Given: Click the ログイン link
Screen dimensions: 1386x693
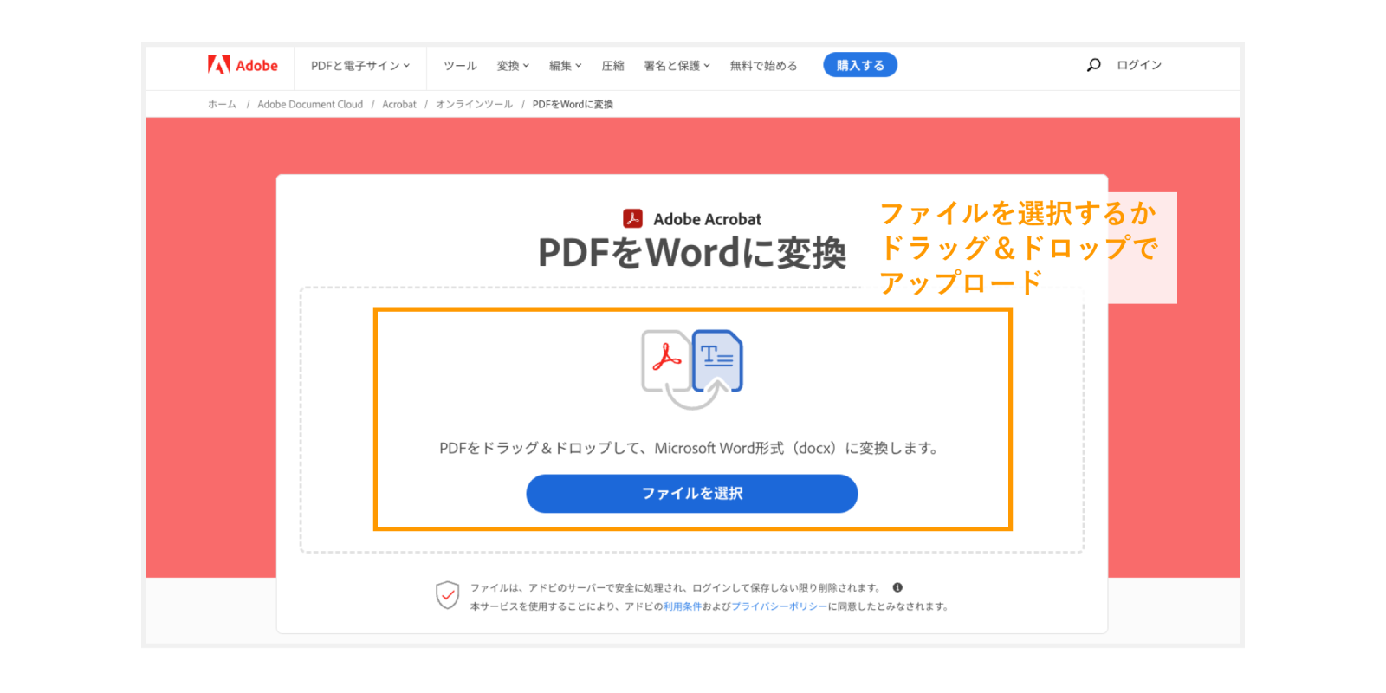Looking at the screenshot, I should (1139, 65).
